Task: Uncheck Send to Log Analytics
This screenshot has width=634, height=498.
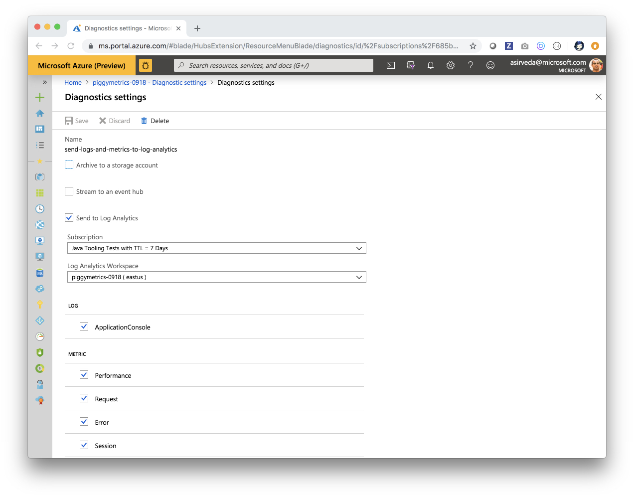Action: click(69, 218)
